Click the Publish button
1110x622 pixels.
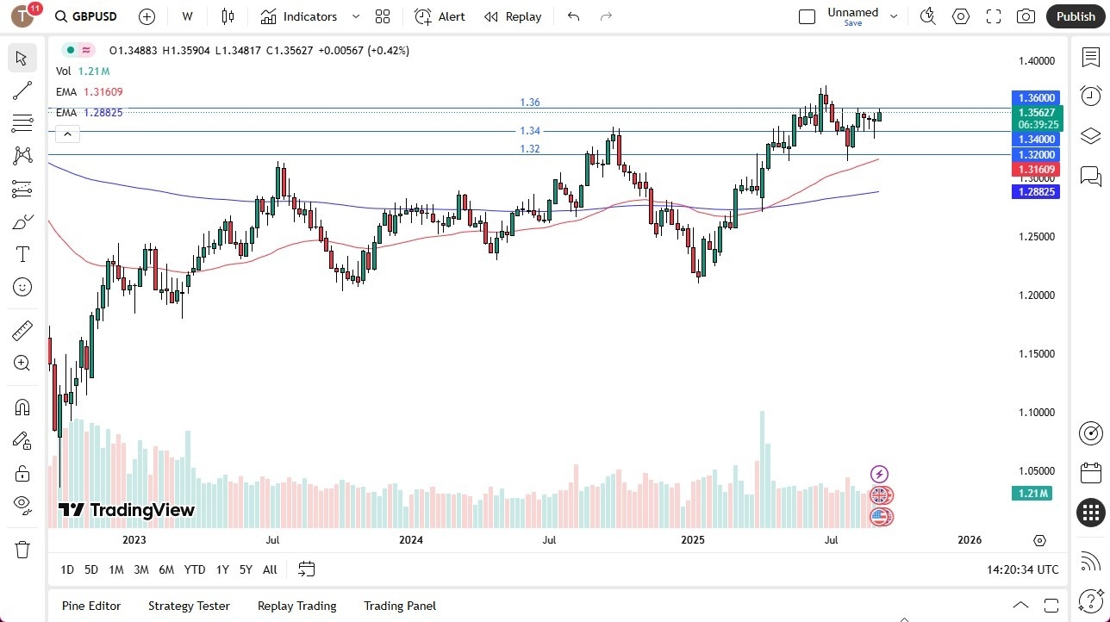[x=1076, y=16]
